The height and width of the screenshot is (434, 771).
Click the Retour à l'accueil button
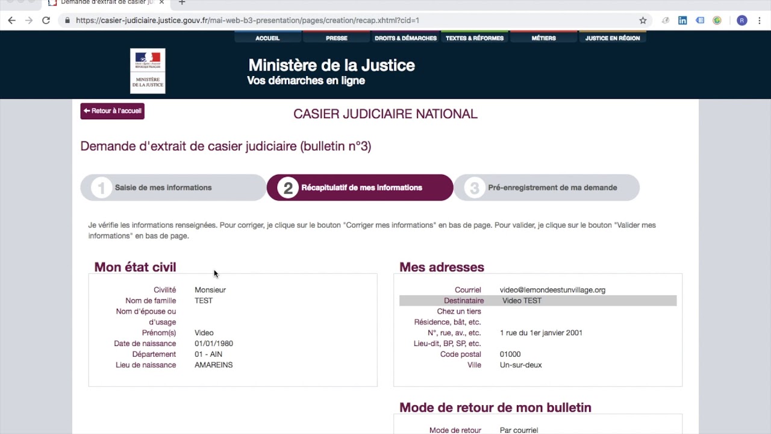point(113,111)
